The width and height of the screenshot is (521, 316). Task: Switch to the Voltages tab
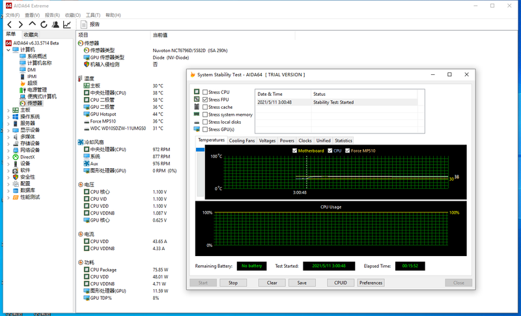click(x=267, y=141)
